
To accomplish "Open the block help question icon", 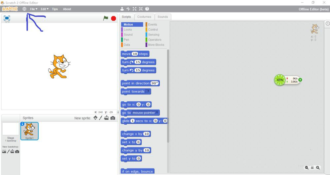I will tap(147, 9).
